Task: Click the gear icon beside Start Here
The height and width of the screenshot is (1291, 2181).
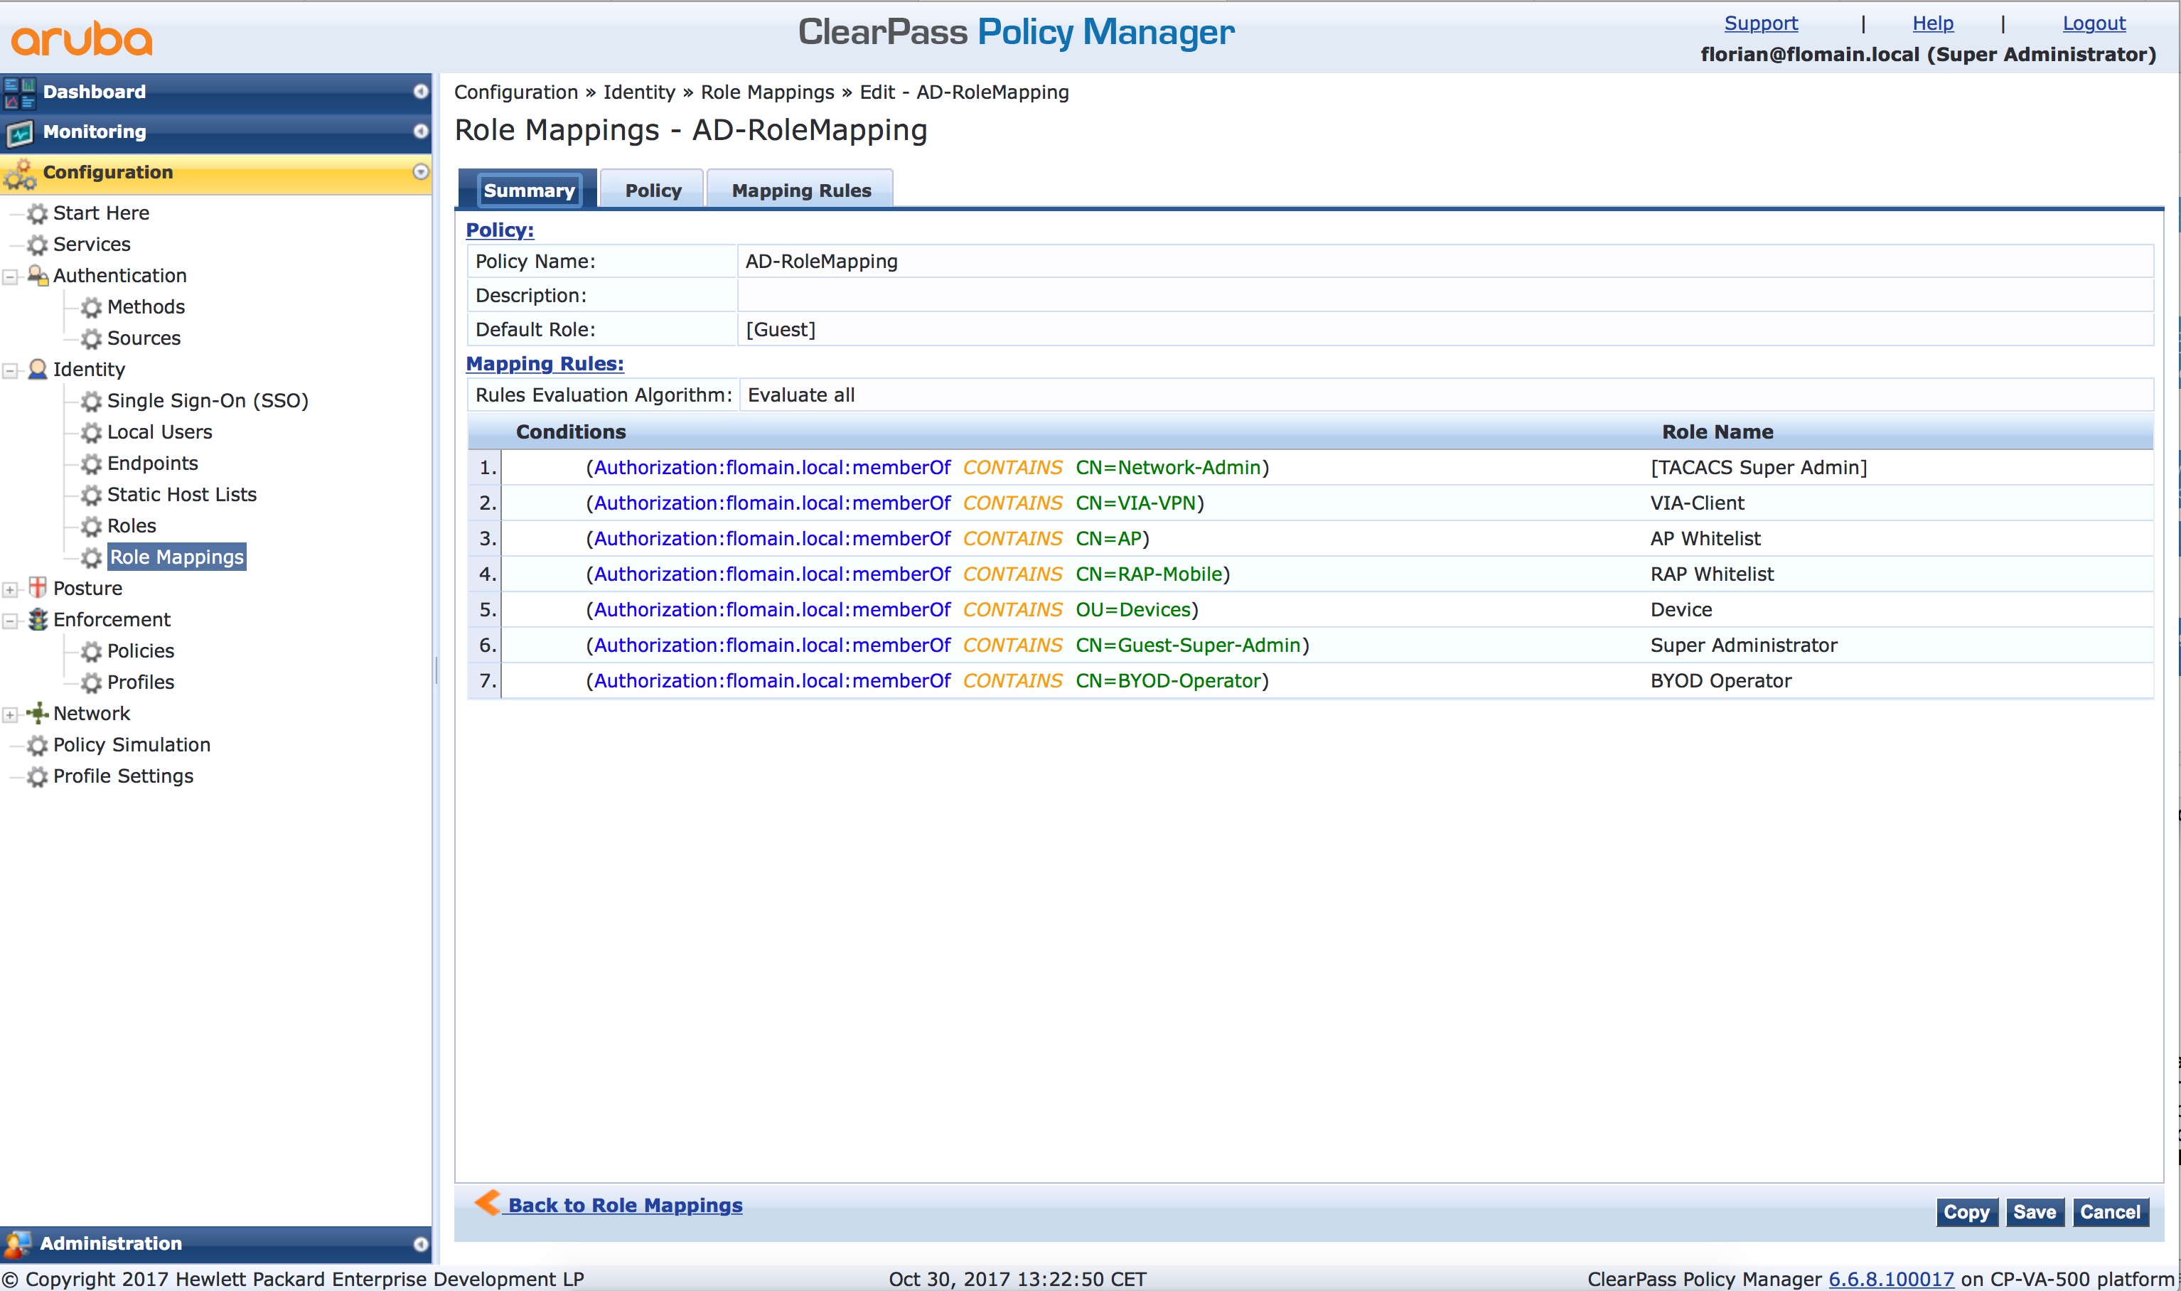Action: tap(38, 213)
